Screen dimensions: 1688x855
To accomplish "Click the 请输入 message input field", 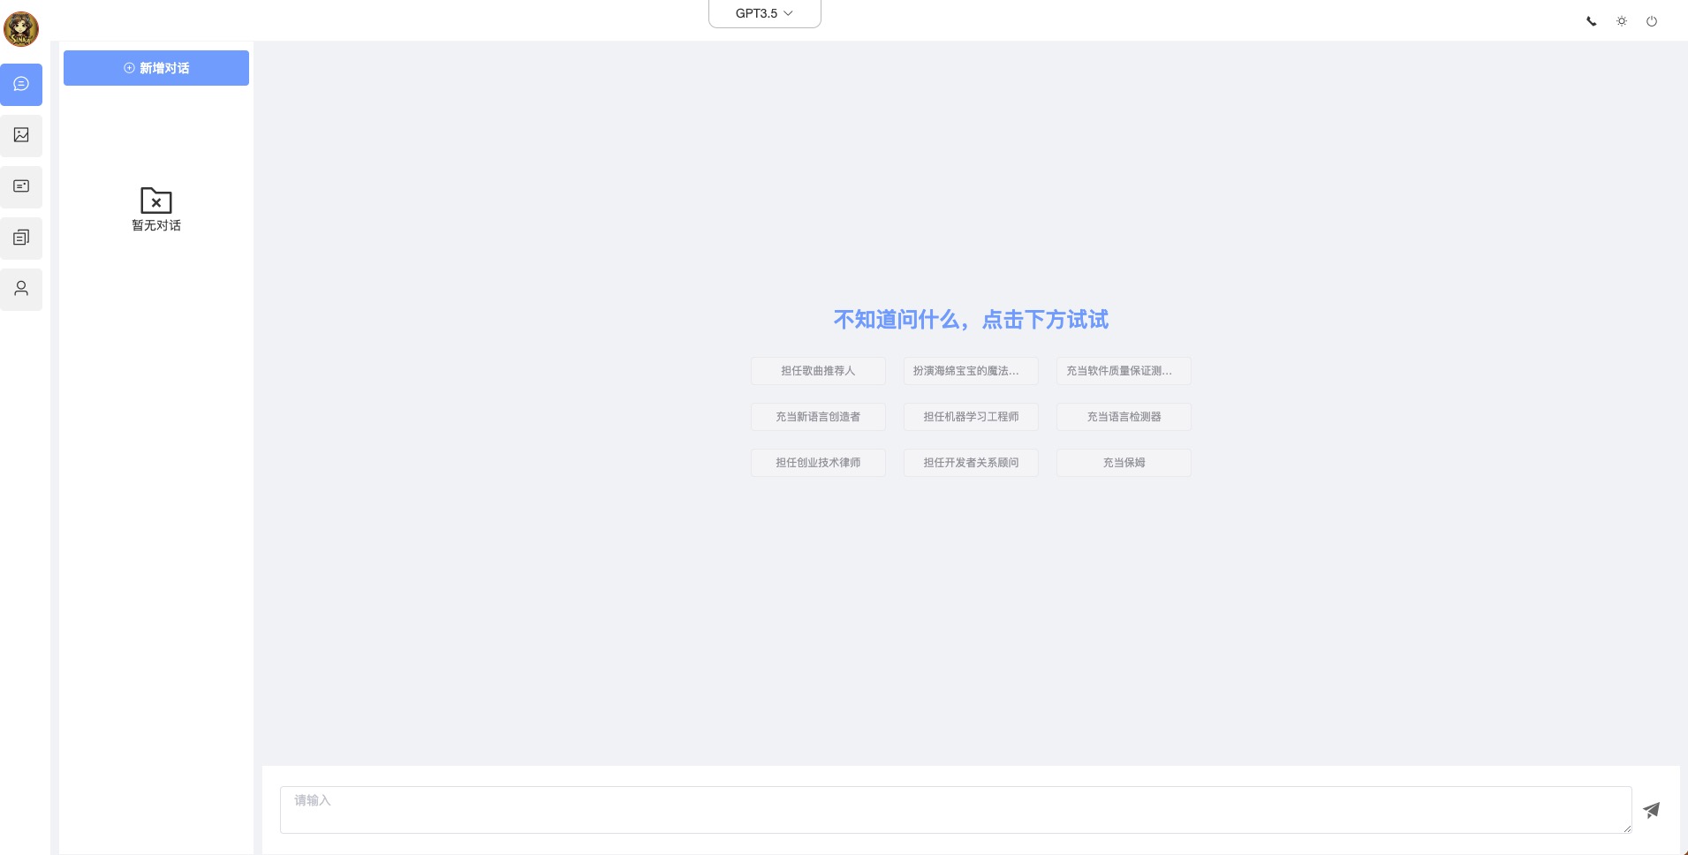I will [x=954, y=809].
